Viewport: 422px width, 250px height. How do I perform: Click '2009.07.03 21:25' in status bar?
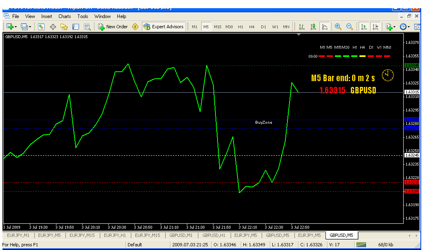[190, 245]
